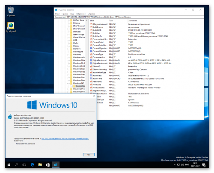
Task: Select the PathName registry value
Action: click(97, 82)
